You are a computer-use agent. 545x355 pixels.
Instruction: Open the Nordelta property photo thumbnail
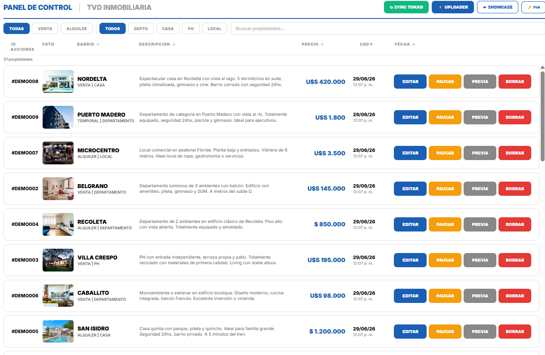point(58,81)
